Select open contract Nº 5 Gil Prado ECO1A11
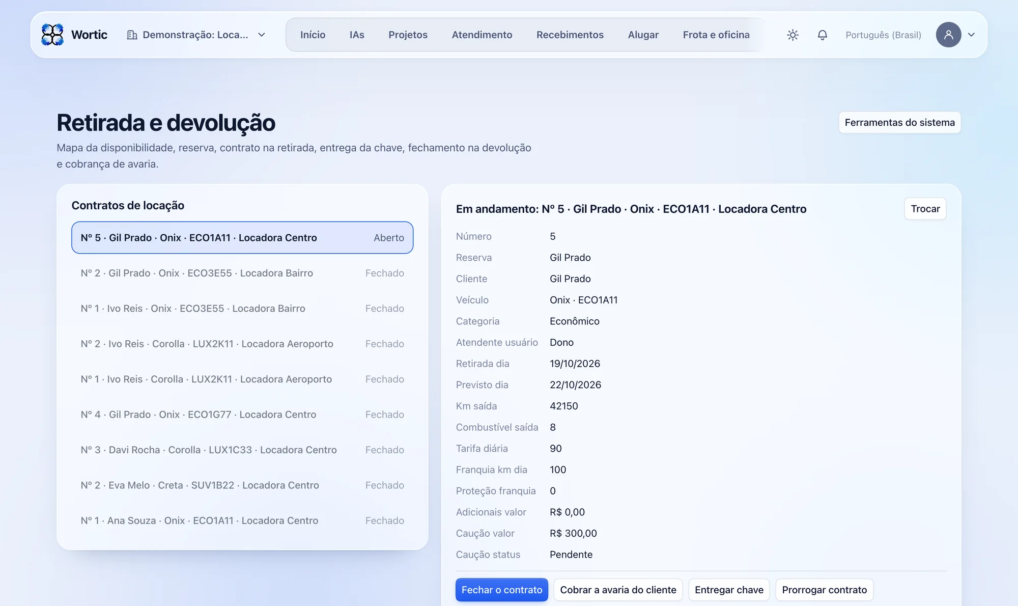The height and width of the screenshot is (606, 1018). (242, 237)
